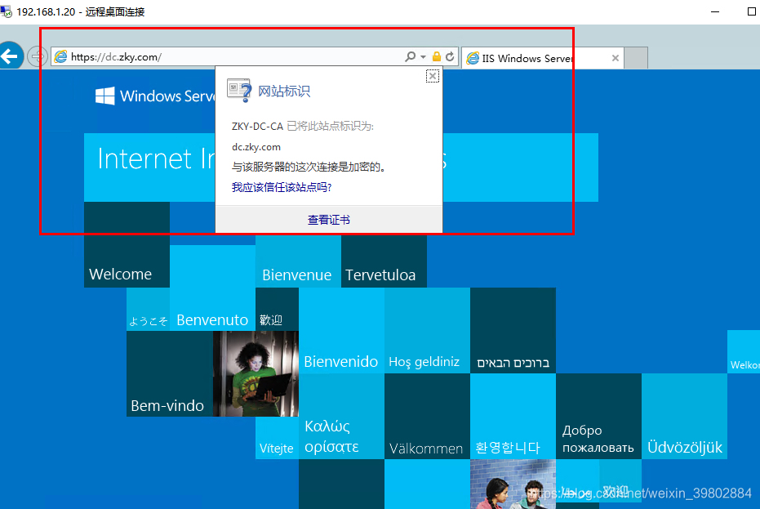Viewport: 760px width, 509px height.
Task: Click the '查看证书' view certificate button
Action: (x=329, y=220)
